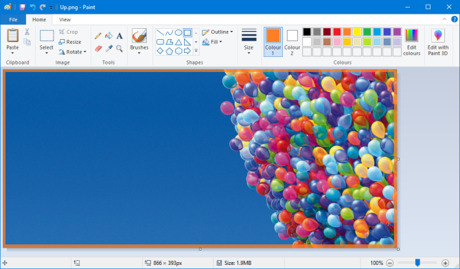Expand the Shapes gallery more arrow
The image size is (460, 269).
point(196,51)
